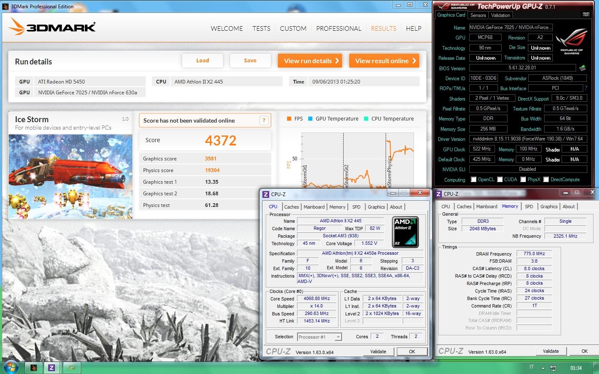This screenshot has height=374, width=599.
Task: Toggle the PhysX checkbox in GPU-Z
Action: [523, 180]
